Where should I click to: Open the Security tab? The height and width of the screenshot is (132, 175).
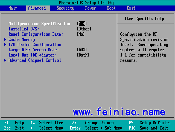(65, 8)
